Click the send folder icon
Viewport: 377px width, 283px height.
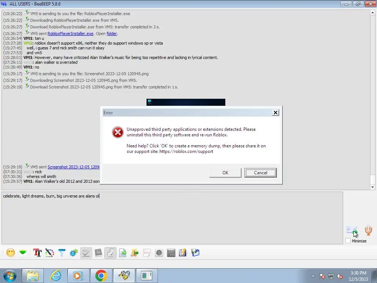point(135,253)
